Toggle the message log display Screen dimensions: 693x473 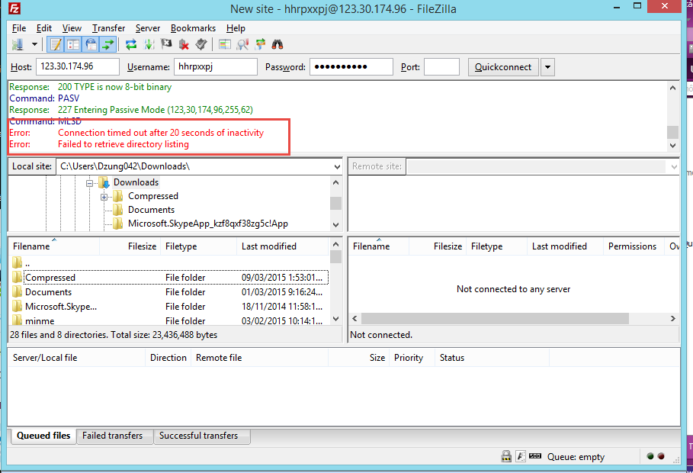click(x=56, y=44)
